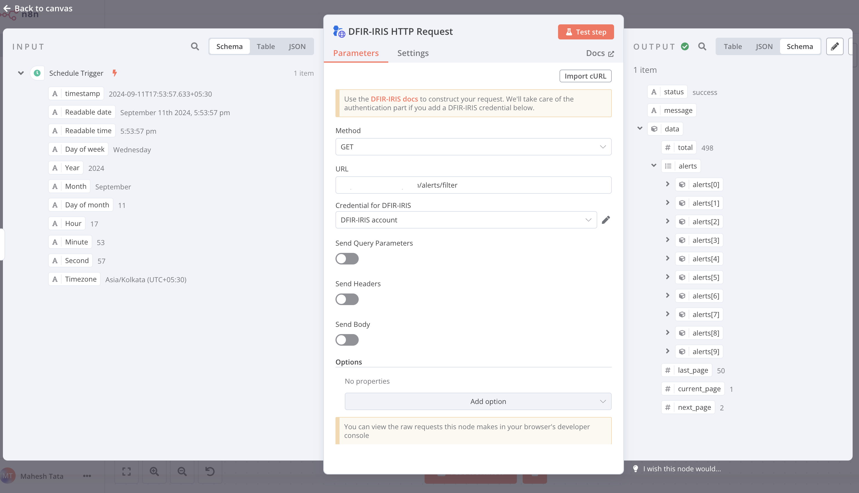The image size is (859, 493).
Task: Select output JSON view
Action: pyautogui.click(x=764, y=46)
